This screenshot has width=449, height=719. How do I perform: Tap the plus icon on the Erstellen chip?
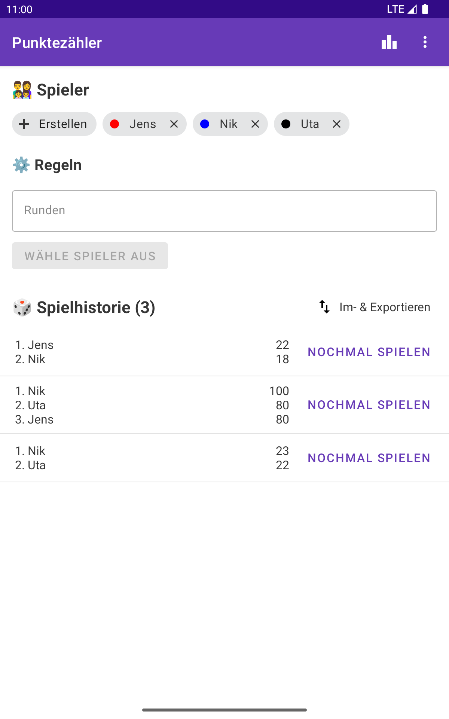24,124
